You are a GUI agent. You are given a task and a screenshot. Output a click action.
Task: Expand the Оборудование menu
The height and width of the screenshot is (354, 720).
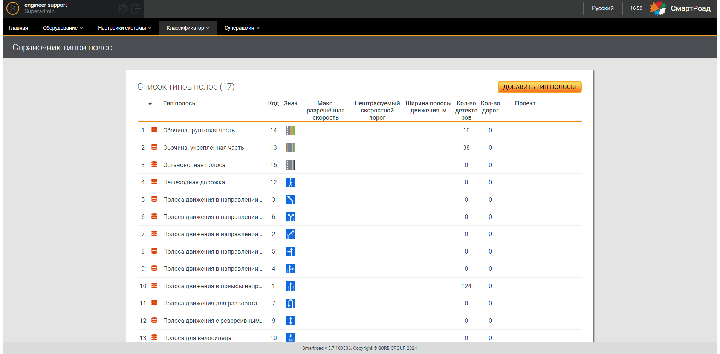pos(63,28)
